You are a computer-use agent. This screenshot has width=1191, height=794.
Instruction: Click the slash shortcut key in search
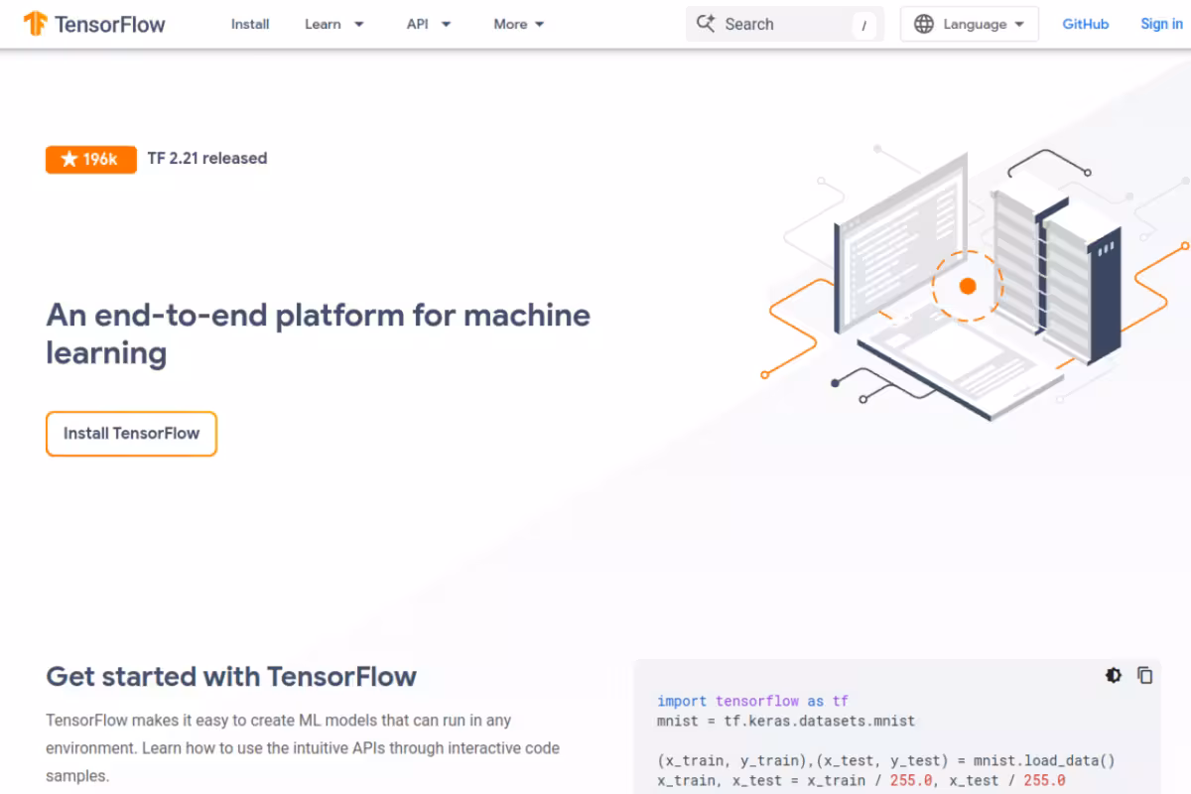tap(863, 25)
